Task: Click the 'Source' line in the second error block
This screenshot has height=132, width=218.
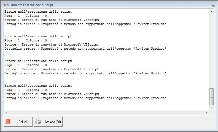Action: pos(52,44)
